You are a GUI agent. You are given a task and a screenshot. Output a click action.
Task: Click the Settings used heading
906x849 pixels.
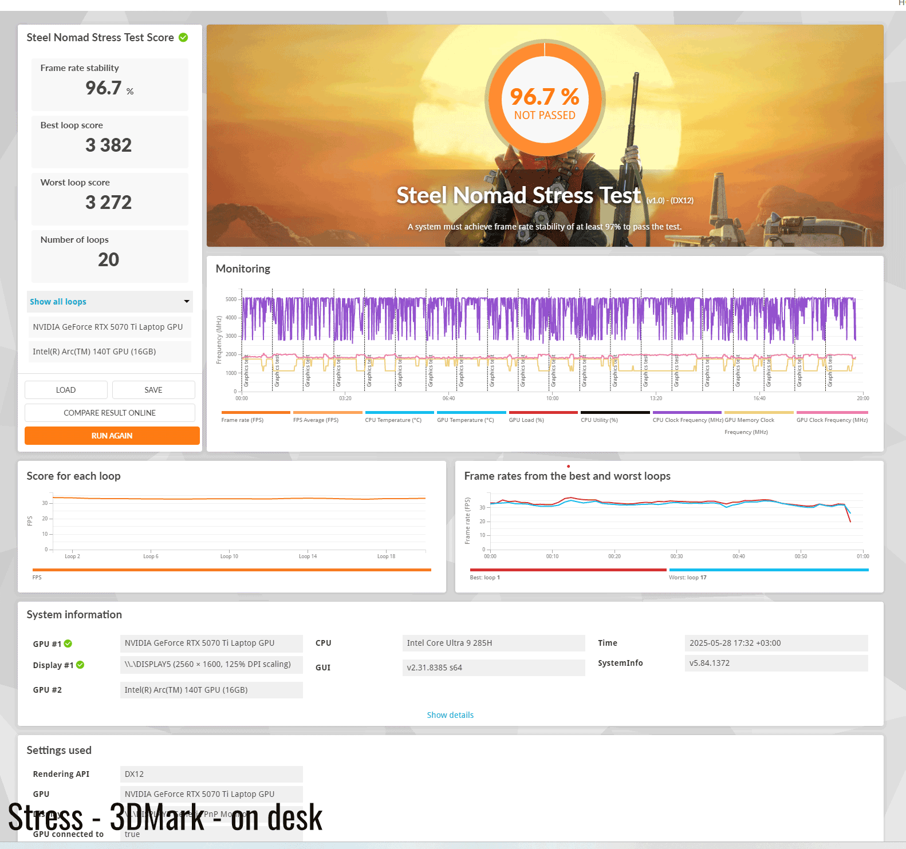pyautogui.click(x=59, y=750)
